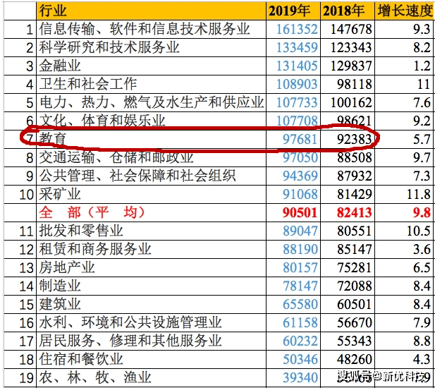435x388 pixels.
Task: Click the value 89047
Action: 300,231
